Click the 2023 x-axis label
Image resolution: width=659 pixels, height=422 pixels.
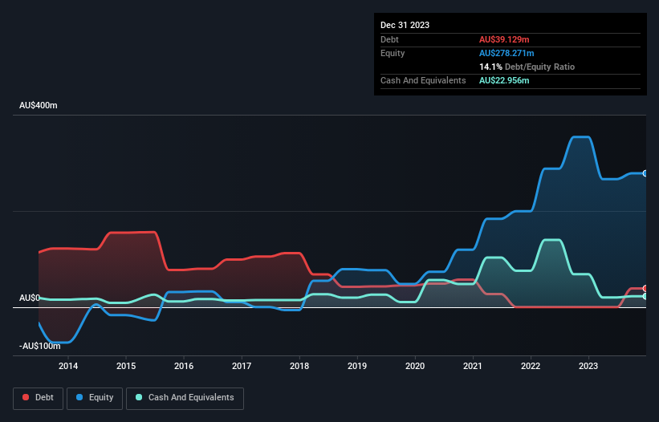pyautogui.click(x=588, y=366)
